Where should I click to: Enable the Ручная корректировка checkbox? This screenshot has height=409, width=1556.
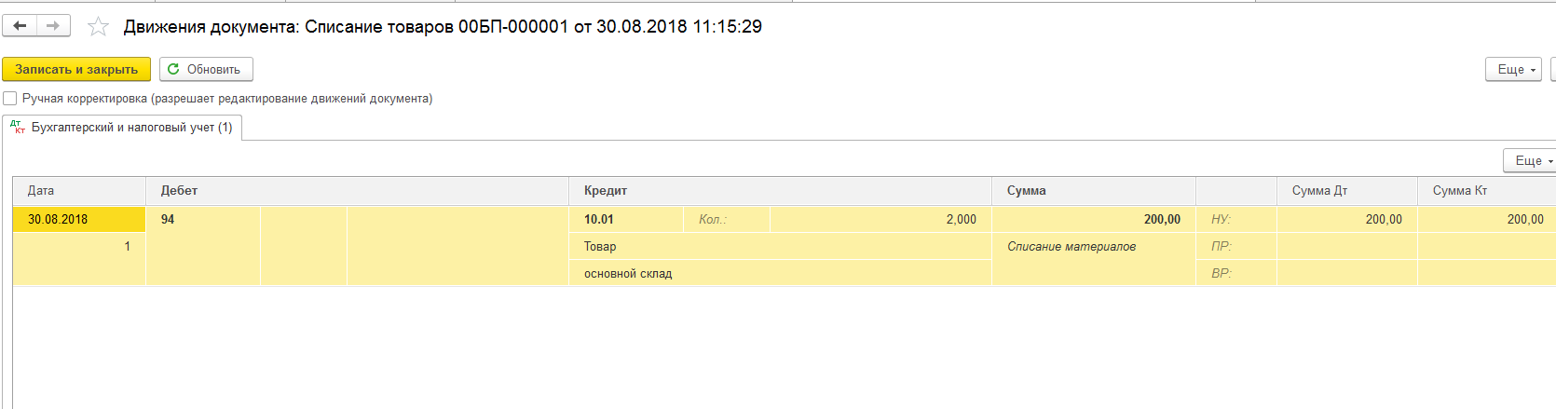10,99
